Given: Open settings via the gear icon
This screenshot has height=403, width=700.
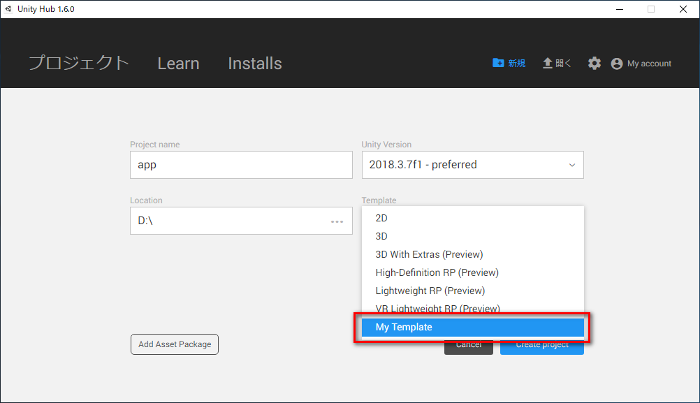Looking at the screenshot, I should pyautogui.click(x=595, y=64).
